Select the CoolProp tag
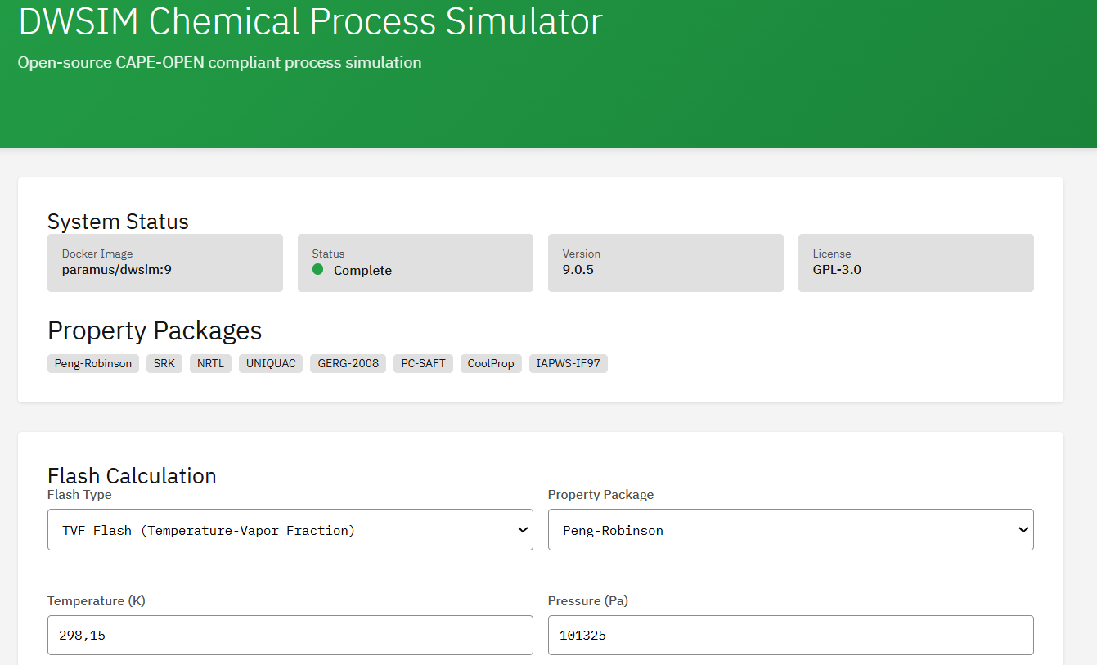This screenshot has height=665, width=1097. (x=491, y=363)
